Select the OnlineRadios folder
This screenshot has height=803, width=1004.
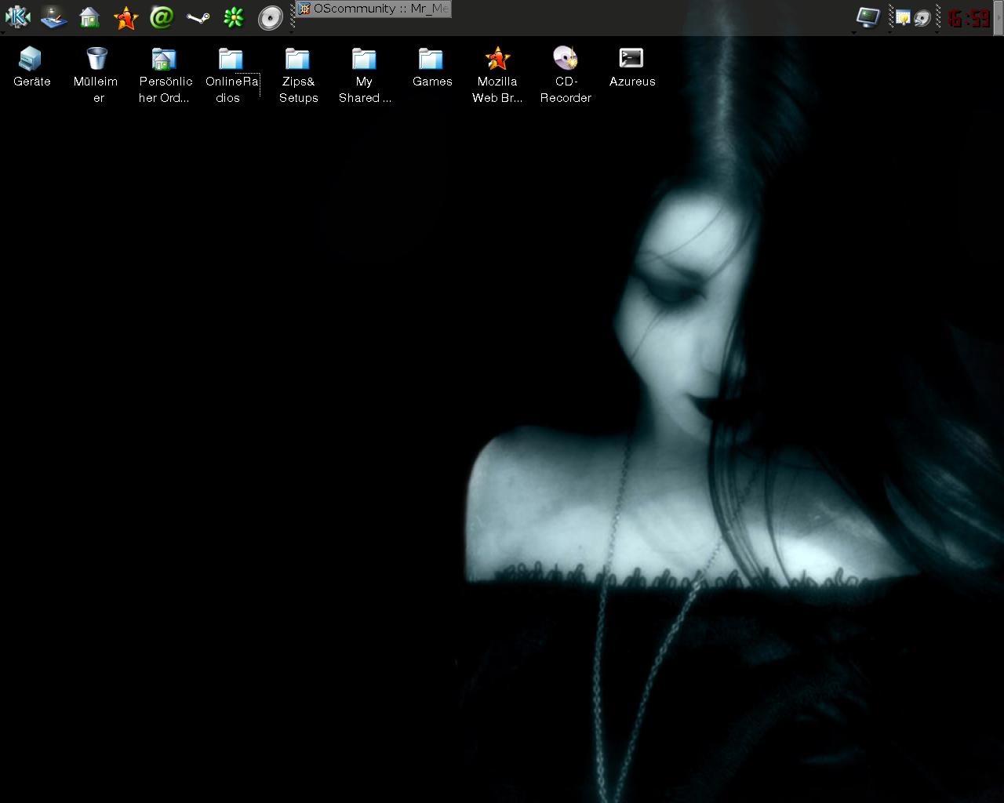pos(231,59)
